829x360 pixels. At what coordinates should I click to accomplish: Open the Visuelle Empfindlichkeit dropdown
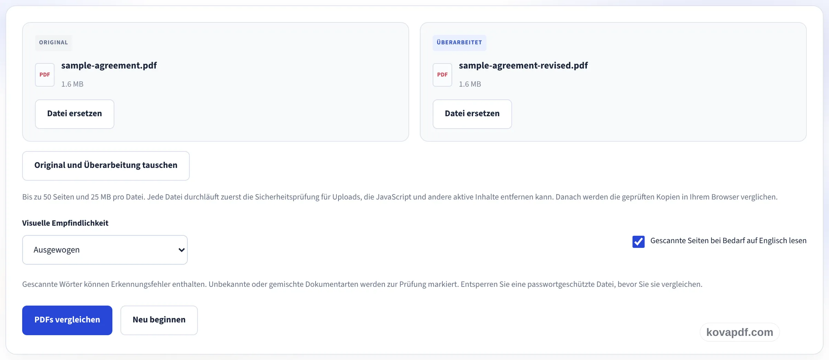105,250
